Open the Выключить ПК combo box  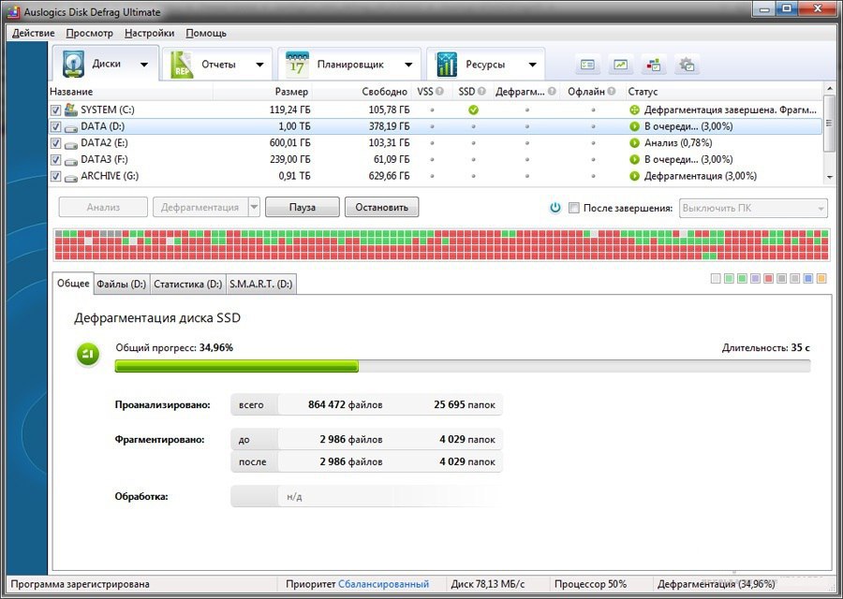coord(753,208)
